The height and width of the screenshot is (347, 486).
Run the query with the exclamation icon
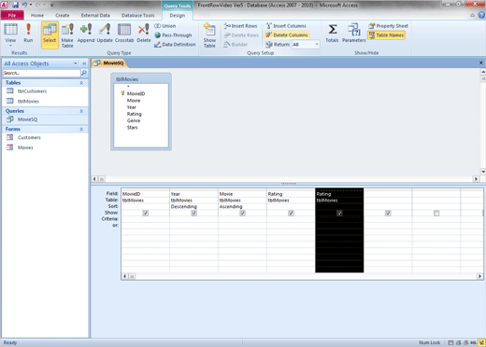pos(28,33)
